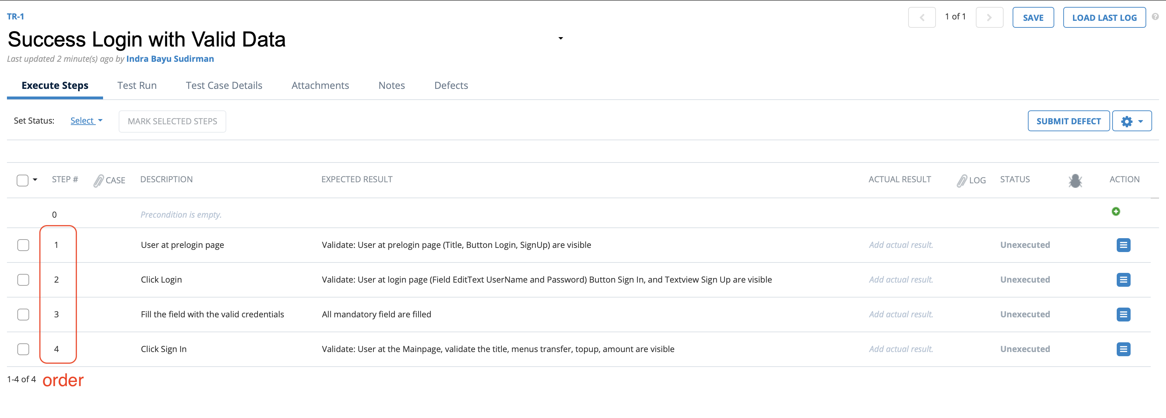Select the step 4 checkbox
Screen dimensions: 1166x418
tap(23, 349)
